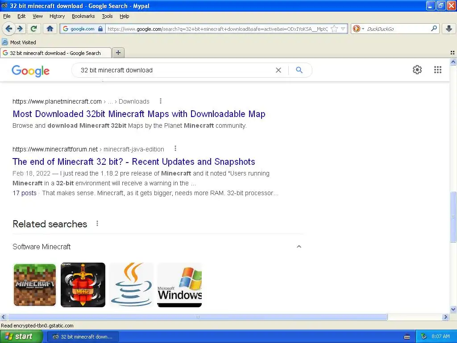Click the 8:07 AM taskbar clock
The height and width of the screenshot is (343, 457).
(440, 337)
